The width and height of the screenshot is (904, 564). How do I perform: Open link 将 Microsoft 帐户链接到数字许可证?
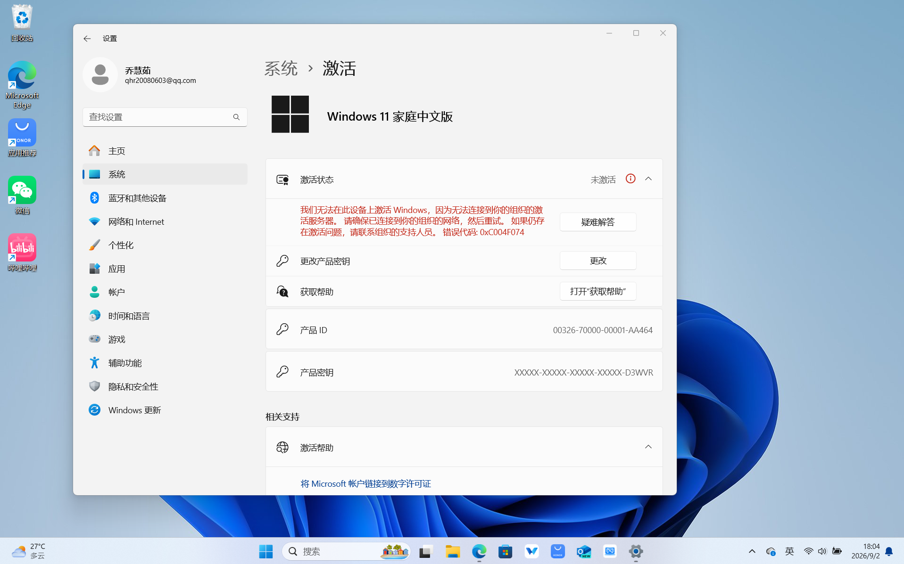[366, 483]
